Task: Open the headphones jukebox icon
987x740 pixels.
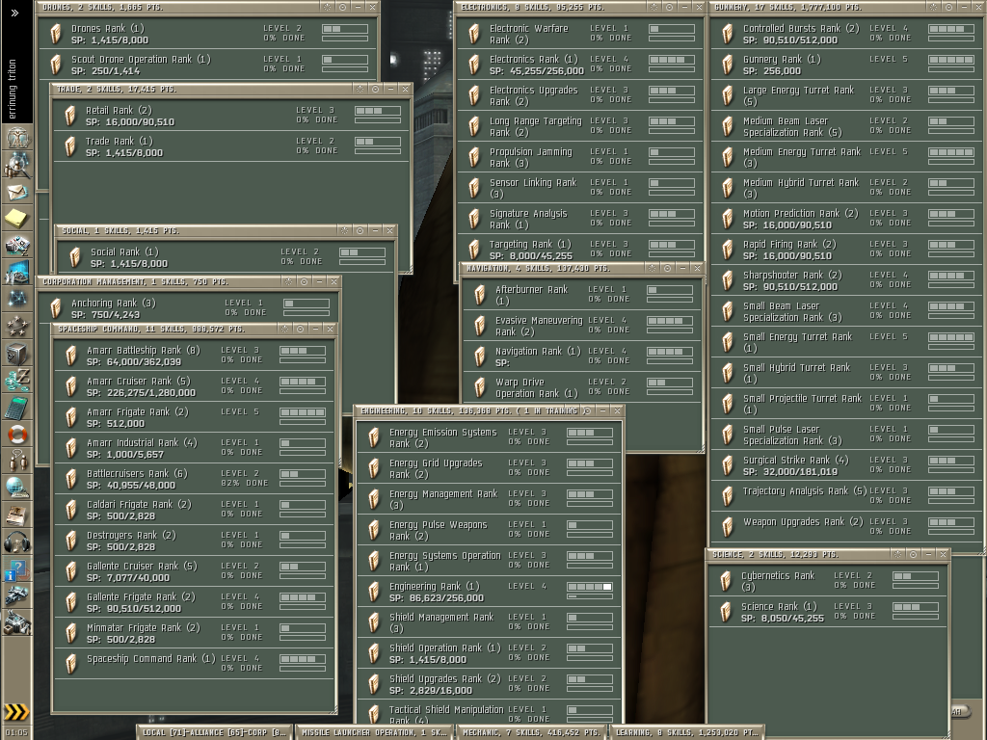Action: click(17, 542)
